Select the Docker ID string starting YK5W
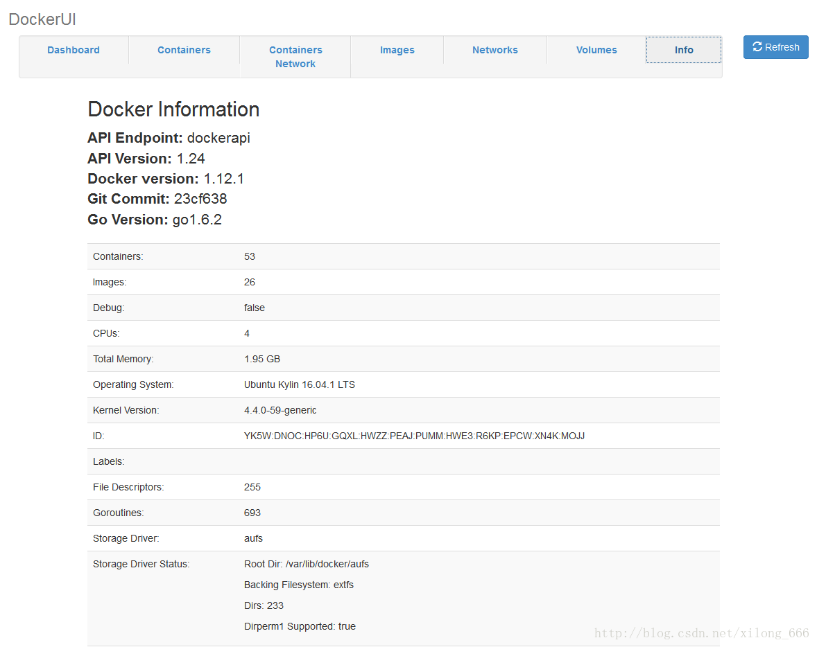 point(414,436)
